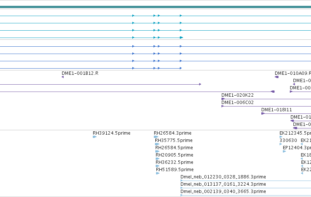Viewport: 311px width, 197px height.
Task: Click the 330630 light-blue arrow marker
Action: 281,144
